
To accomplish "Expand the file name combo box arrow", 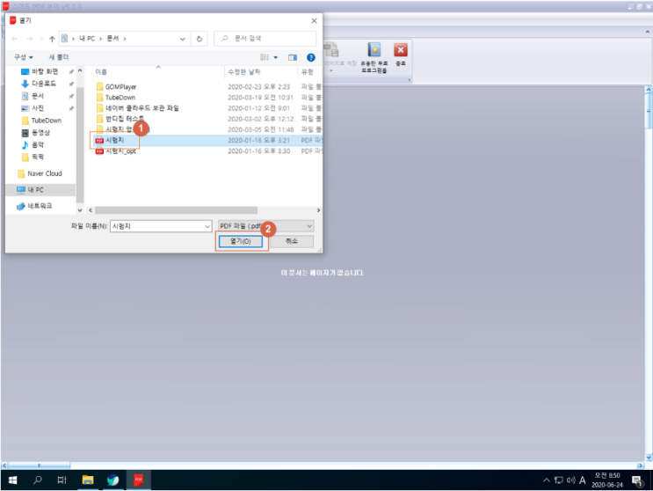I will click(207, 226).
